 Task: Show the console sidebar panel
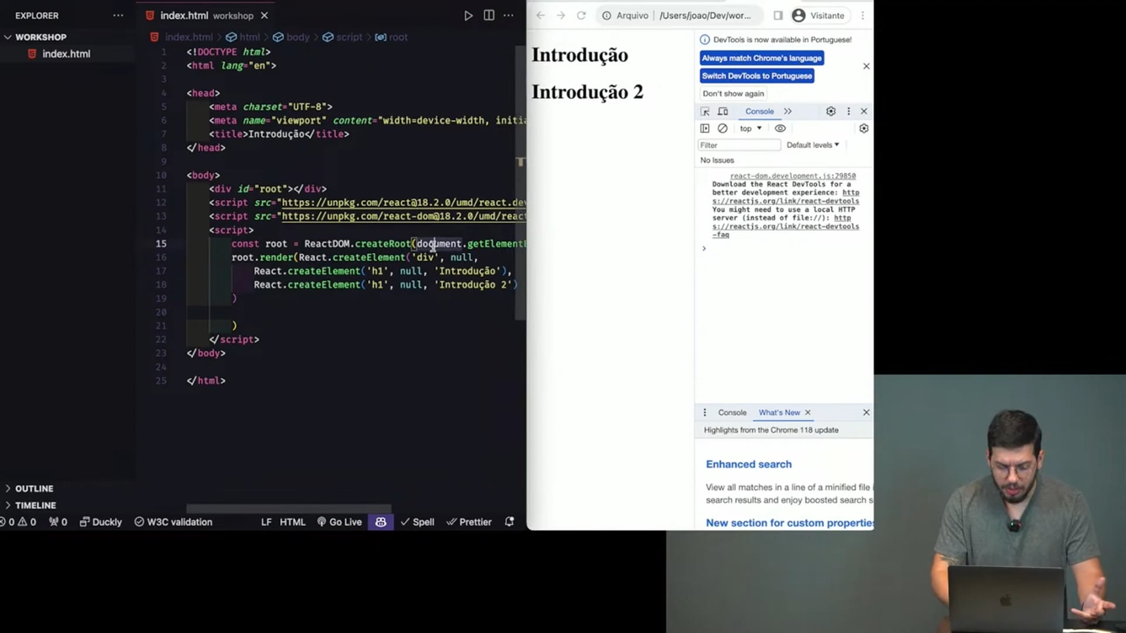[705, 128]
